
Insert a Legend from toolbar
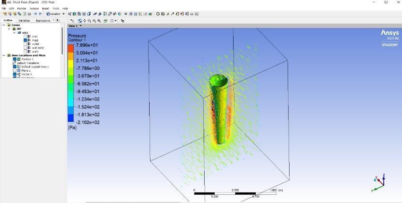pos(105,14)
